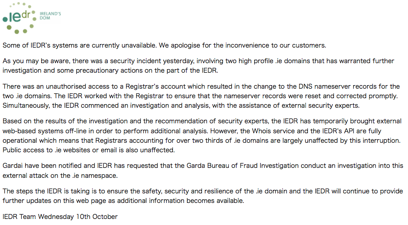Click the phrase "external attack on the .ie namespace"
The image size is (408, 225).
[60, 176]
